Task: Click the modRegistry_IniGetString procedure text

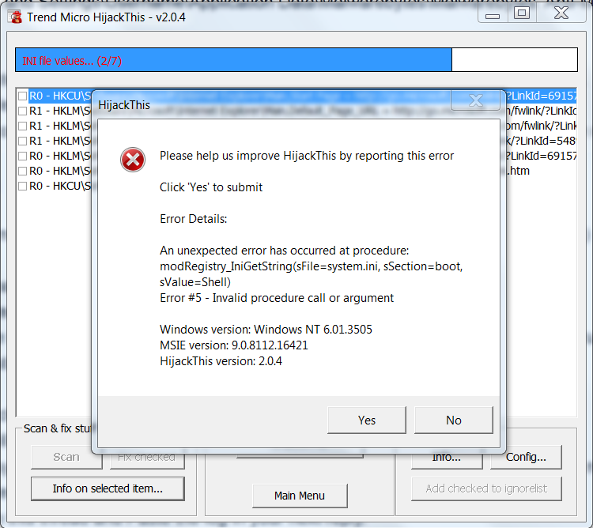Action: (x=311, y=274)
